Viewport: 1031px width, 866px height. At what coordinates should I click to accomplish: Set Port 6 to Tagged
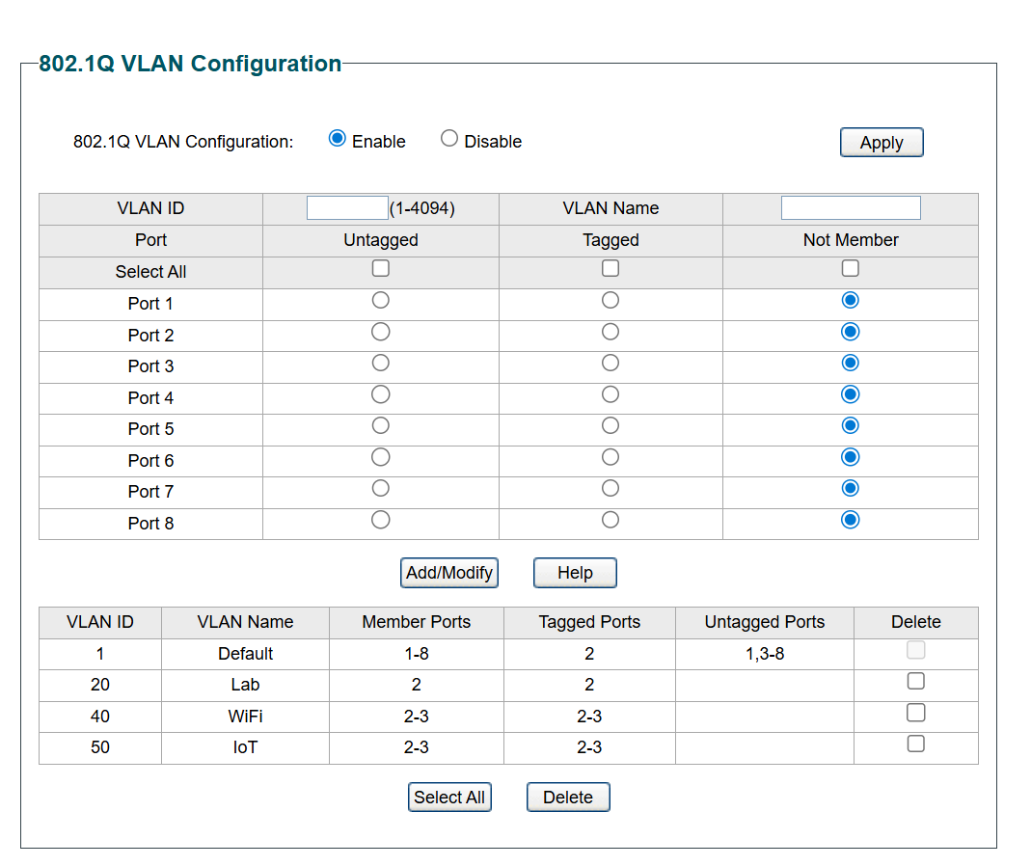pos(610,457)
